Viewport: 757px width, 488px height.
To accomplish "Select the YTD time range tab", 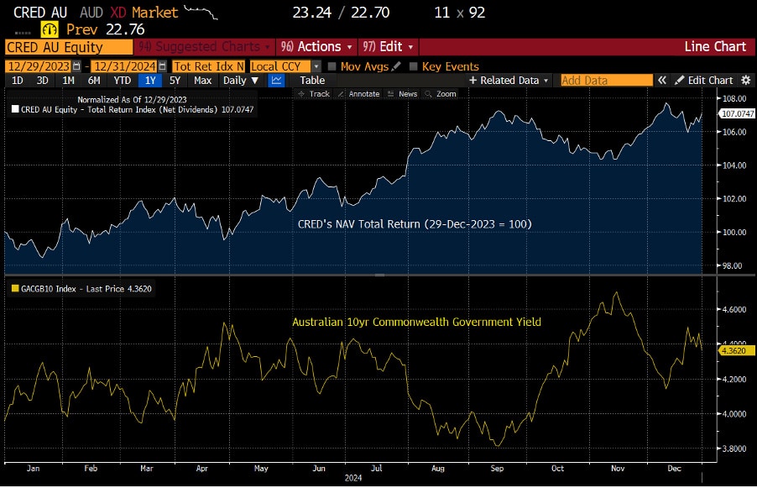I will pos(123,80).
